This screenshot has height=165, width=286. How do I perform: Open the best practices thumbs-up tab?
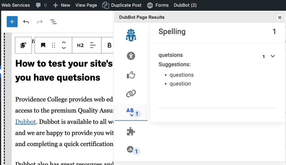[x=131, y=75]
